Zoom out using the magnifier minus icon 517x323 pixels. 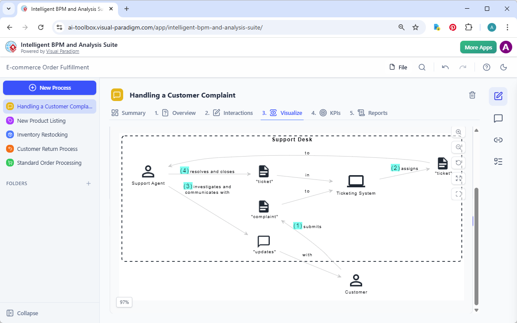tap(458, 147)
